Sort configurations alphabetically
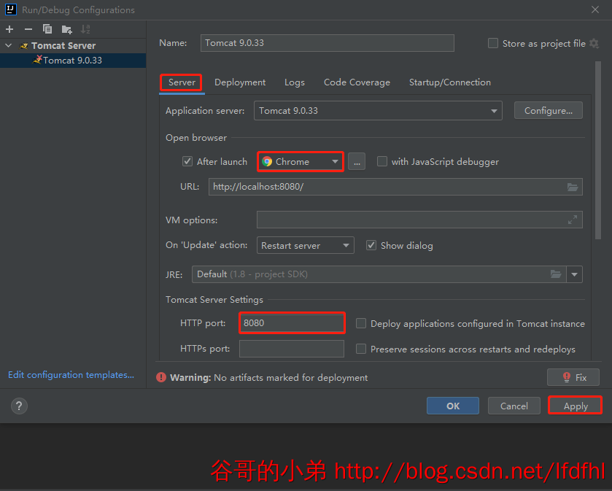The height and width of the screenshot is (491, 612). (x=85, y=29)
